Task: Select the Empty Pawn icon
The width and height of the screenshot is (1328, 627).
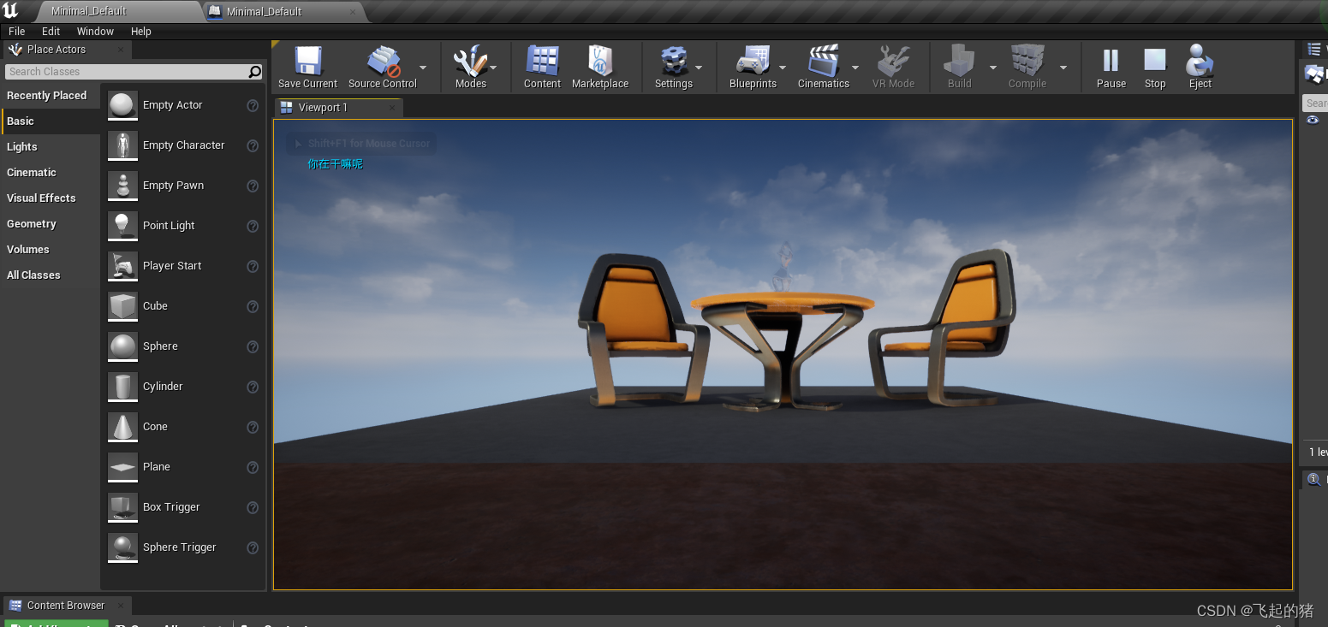Action: click(x=123, y=186)
